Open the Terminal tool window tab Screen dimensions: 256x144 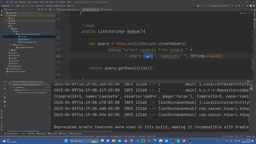[x=52, y=134]
